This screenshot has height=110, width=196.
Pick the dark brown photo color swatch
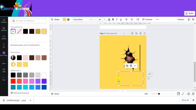coord(32,58)
